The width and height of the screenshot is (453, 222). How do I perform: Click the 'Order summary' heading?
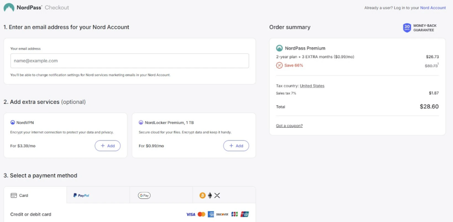tap(290, 27)
